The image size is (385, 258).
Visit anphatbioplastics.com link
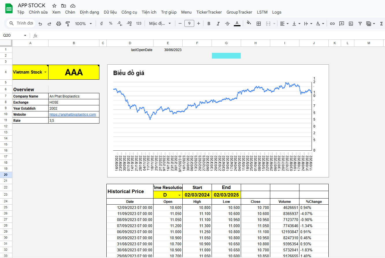[73, 115]
